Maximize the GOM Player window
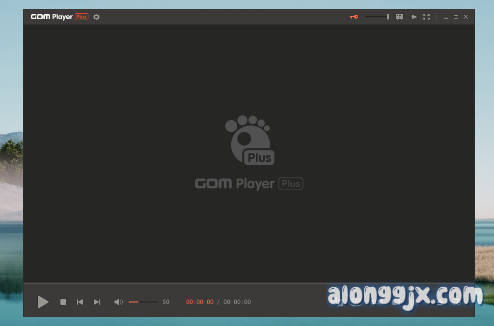The image size is (494, 326). (x=456, y=17)
